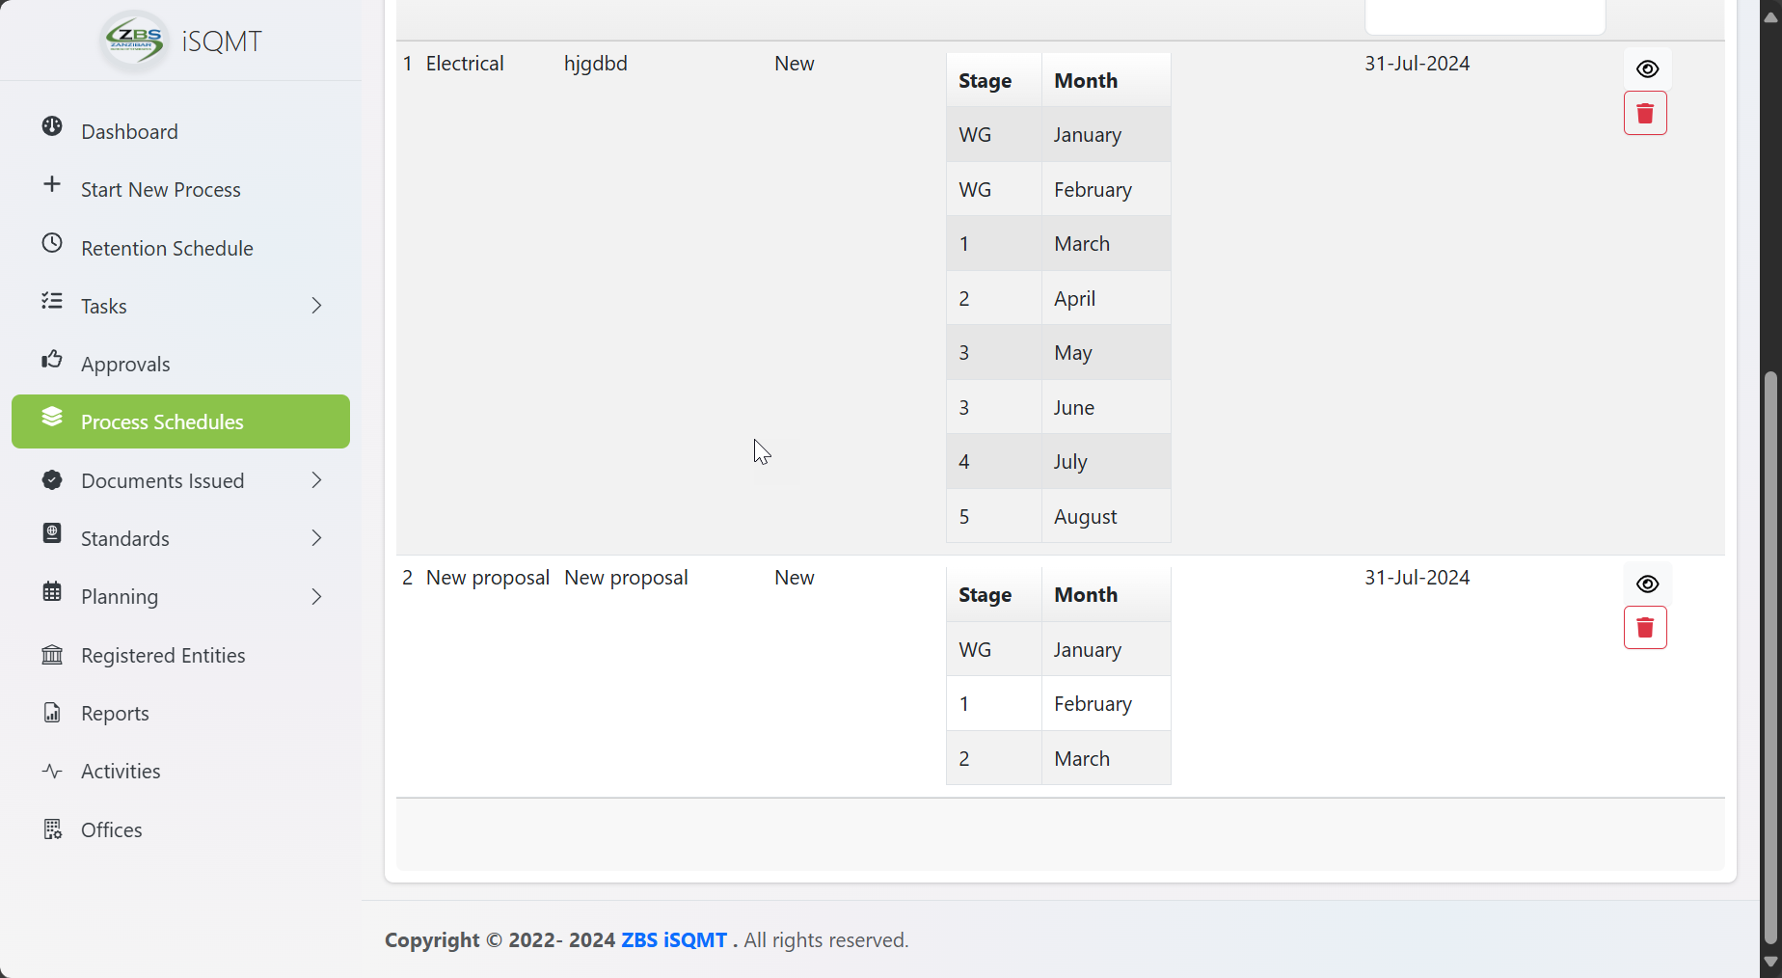1782x978 pixels.
Task: Open the Reports menu item
Action: coord(115,714)
